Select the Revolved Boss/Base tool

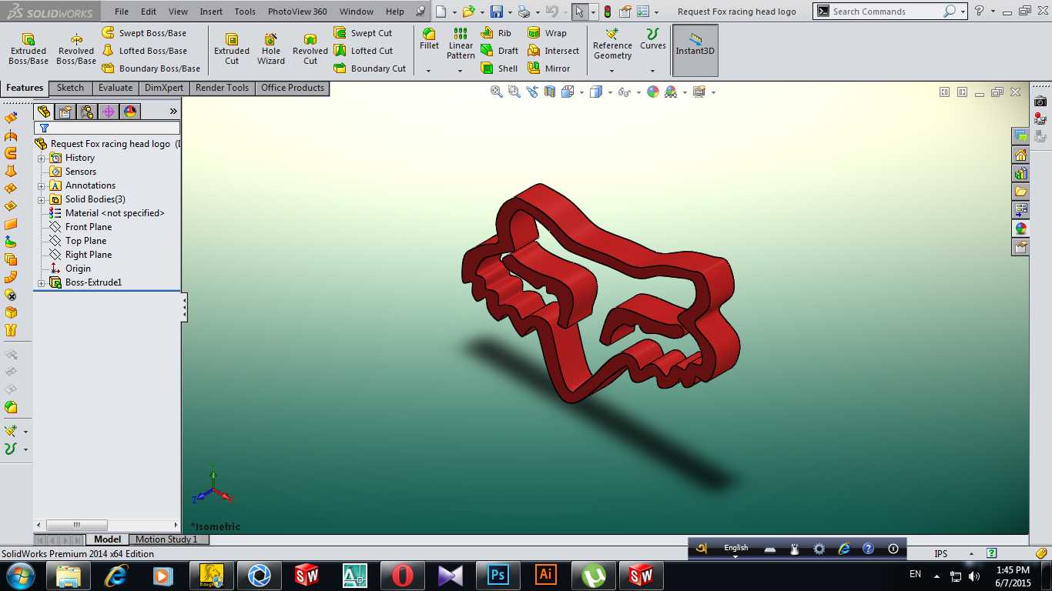pyautogui.click(x=76, y=49)
